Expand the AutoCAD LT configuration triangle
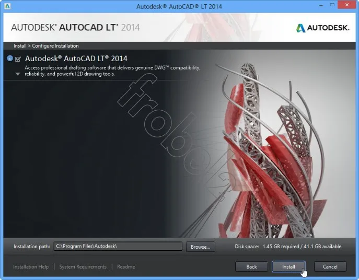The height and width of the screenshot is (280, 359). click(18, 74)
